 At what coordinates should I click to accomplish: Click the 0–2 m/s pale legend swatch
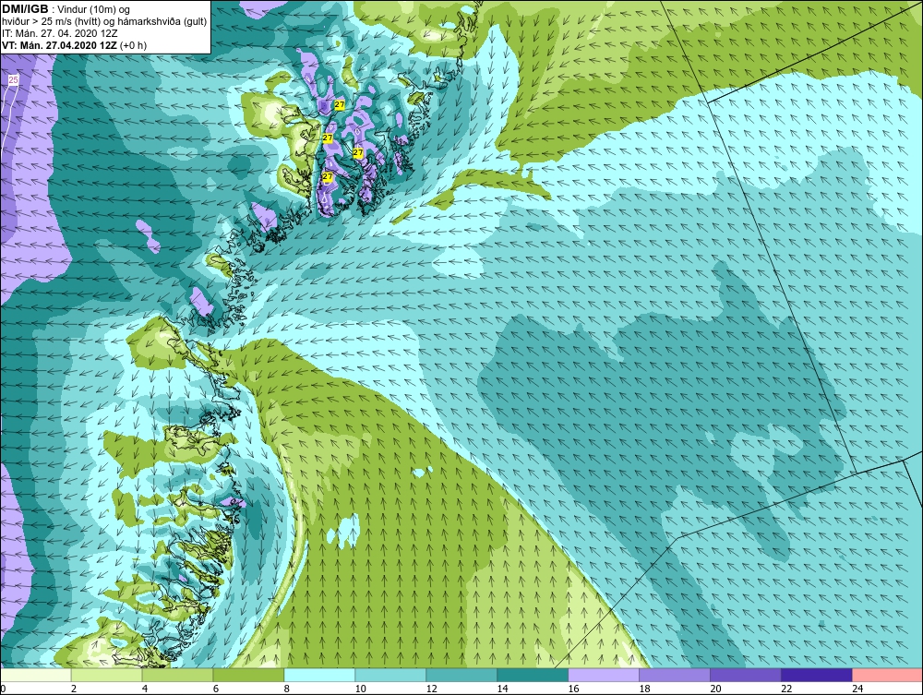click(x=36, y=675)
